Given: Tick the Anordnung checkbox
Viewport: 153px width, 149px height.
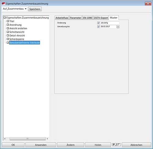Looking at the screenshot, I should point(8,25).
